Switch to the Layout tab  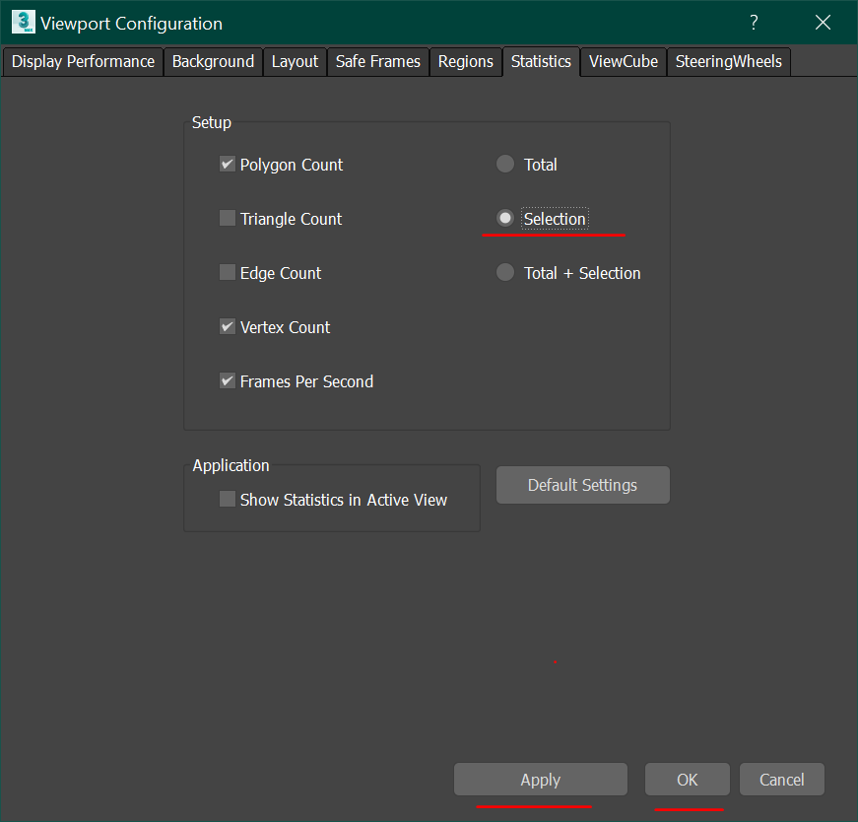point(295,61)
